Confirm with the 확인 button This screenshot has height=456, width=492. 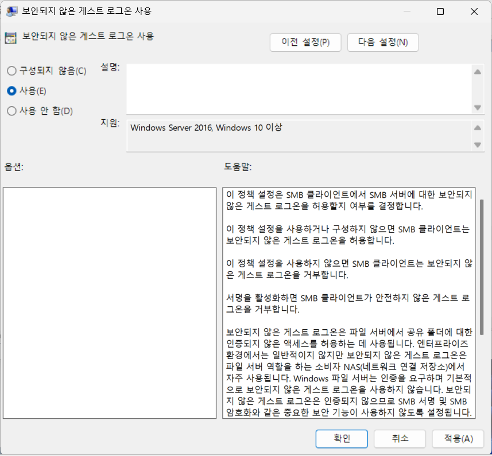click(x=342, y=438)
